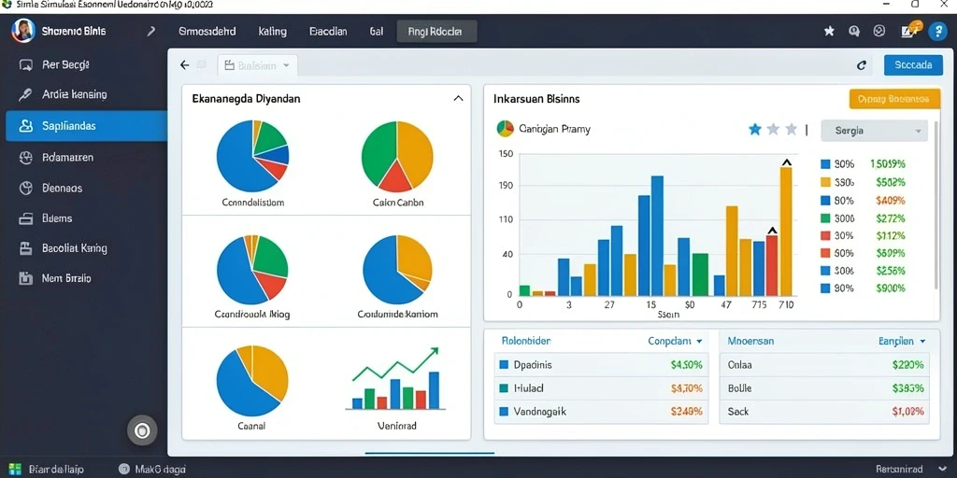This screenshot has height=478, width=957.
Task: Switch to the Kating tab
Action: pos(272,31)
